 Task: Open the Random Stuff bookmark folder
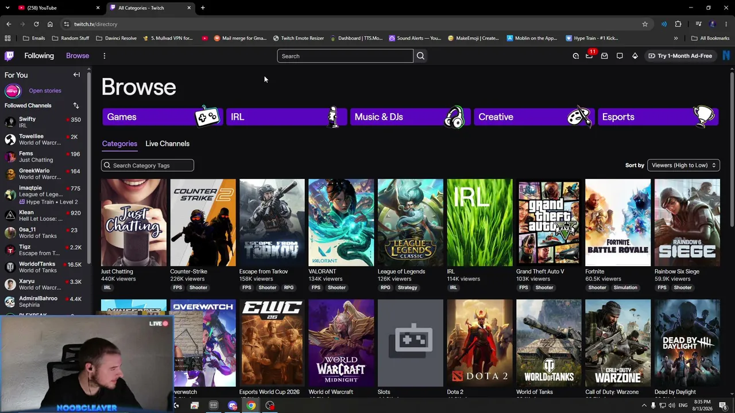[x=71, y=38]
